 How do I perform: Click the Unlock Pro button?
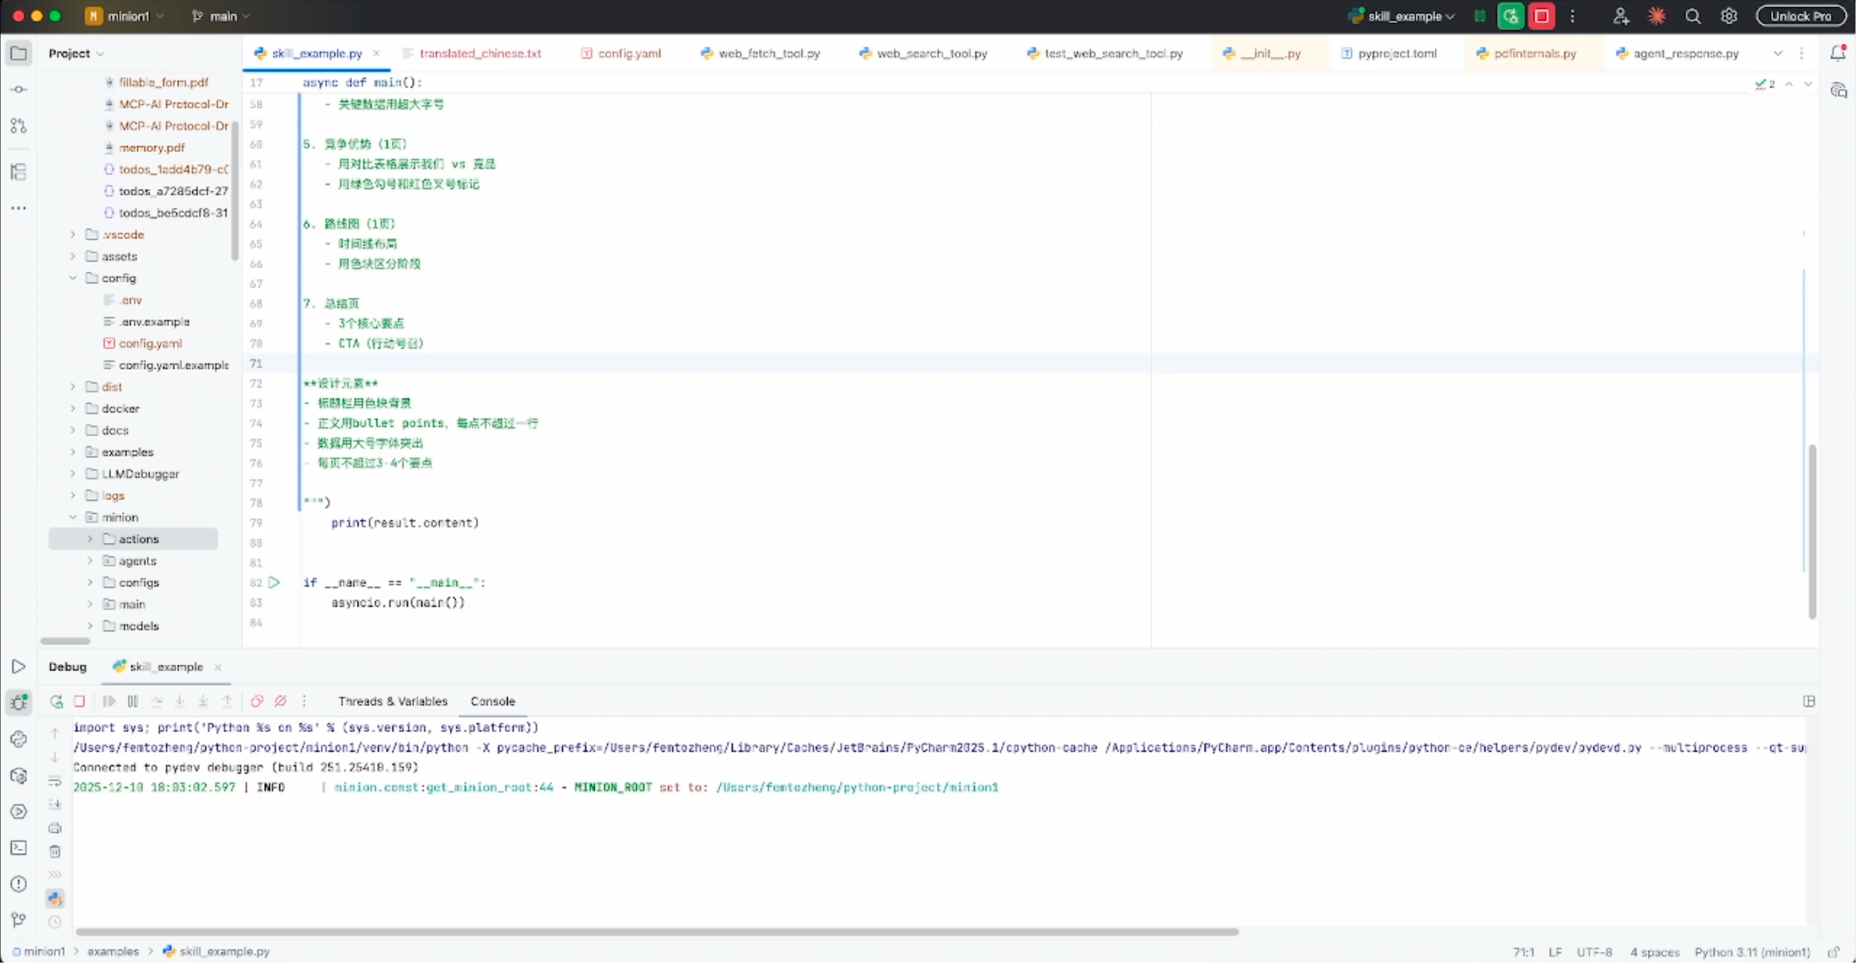(1800, 16)
